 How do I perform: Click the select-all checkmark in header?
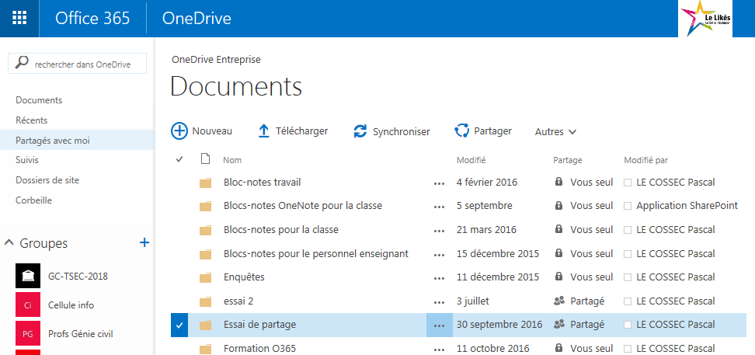[x=179, y=159]
